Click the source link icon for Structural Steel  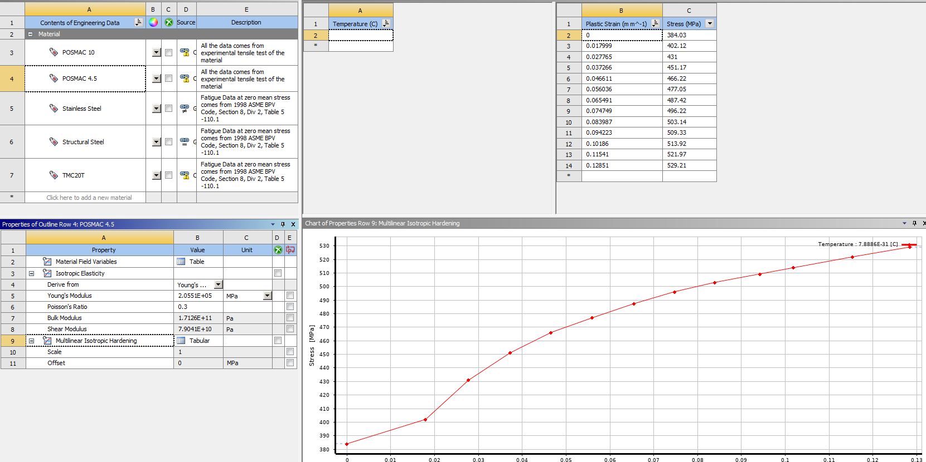pyautogui.click(x=185, y=142)
